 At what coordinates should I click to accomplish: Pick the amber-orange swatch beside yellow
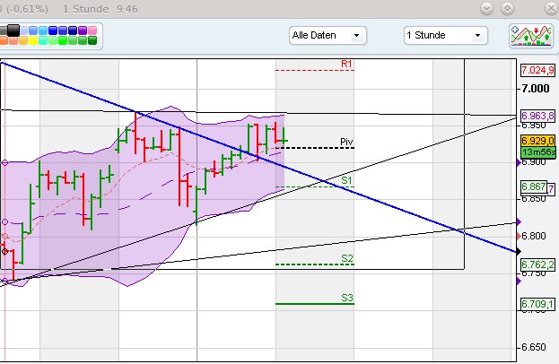click(23, 40)
